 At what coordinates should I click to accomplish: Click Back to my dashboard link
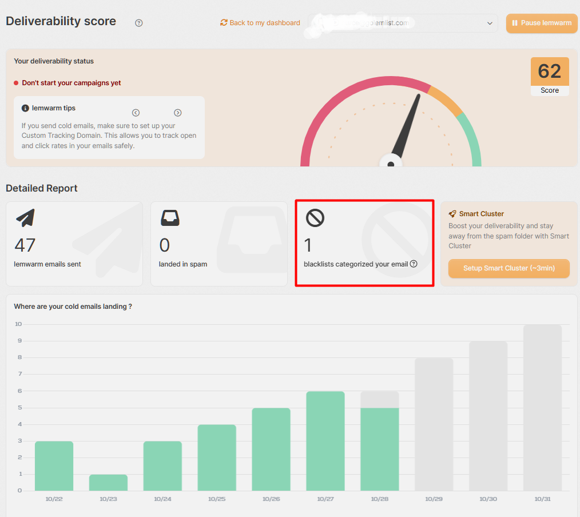[260, 23]
